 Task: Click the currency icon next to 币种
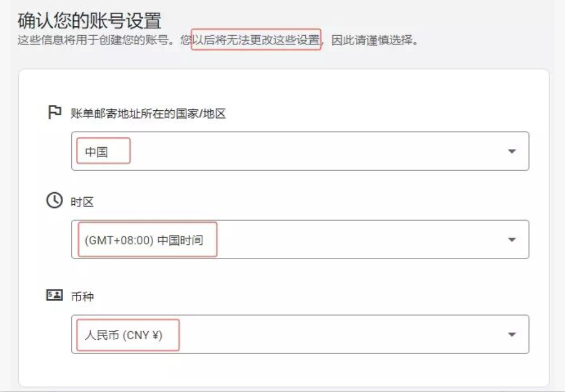pos(54,296)
